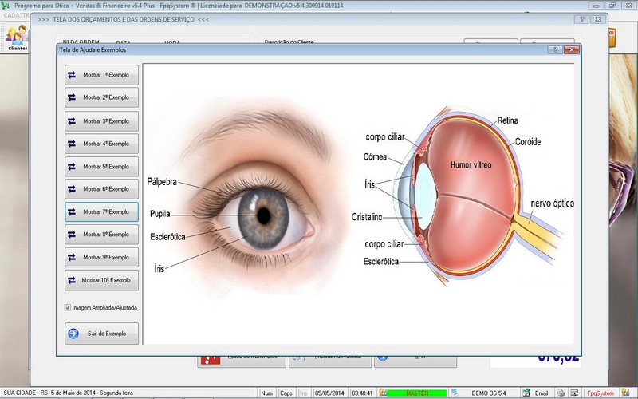Select Mostrar 5º Exemplo
This screenshot has width=638, height=399.
click(x=101, y=167)
